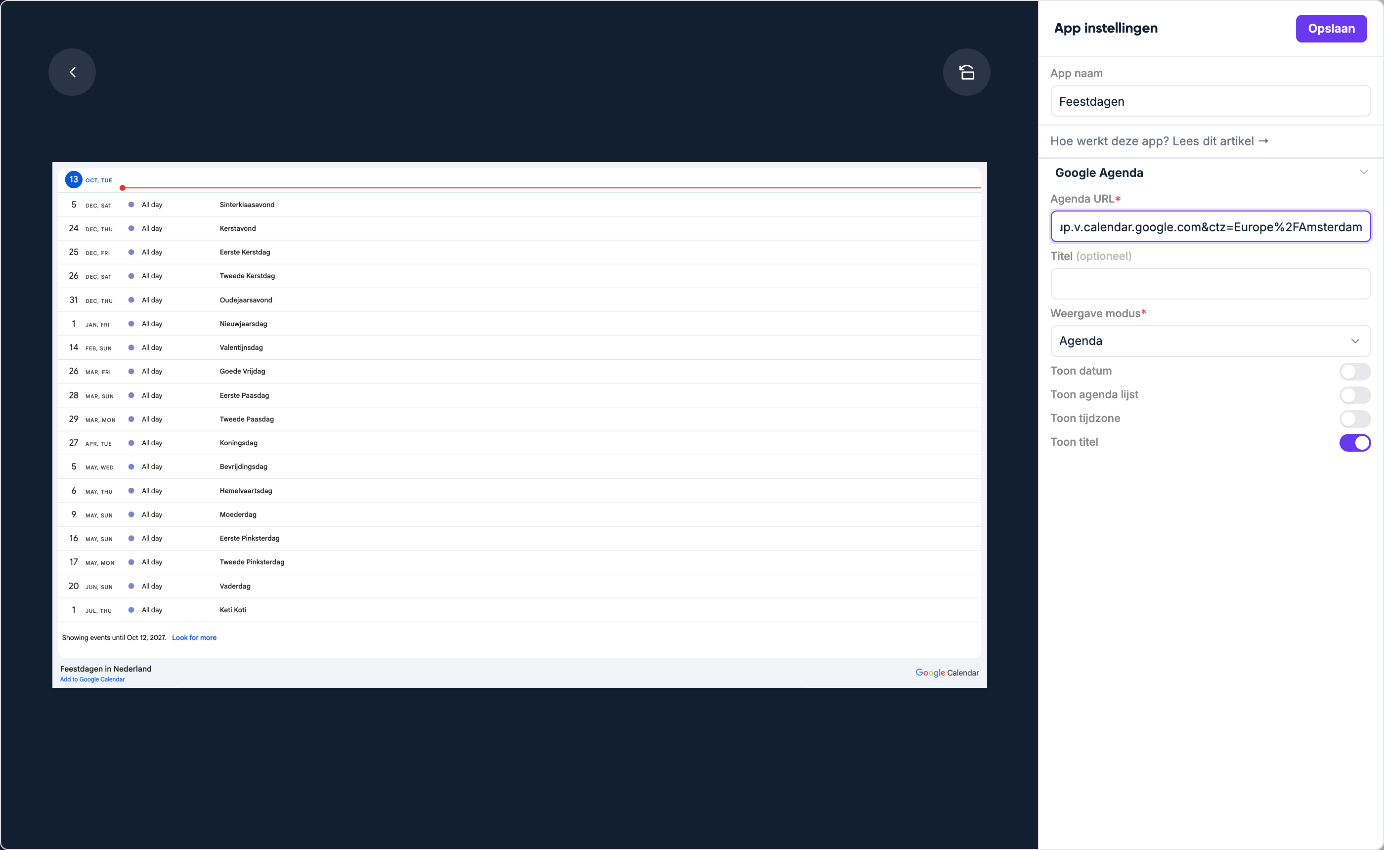Click the 27 APR, TUE date
Image resolution: width=1384 pixels, height=850 pixels.
pyautogui.click(x=90, y=443)
